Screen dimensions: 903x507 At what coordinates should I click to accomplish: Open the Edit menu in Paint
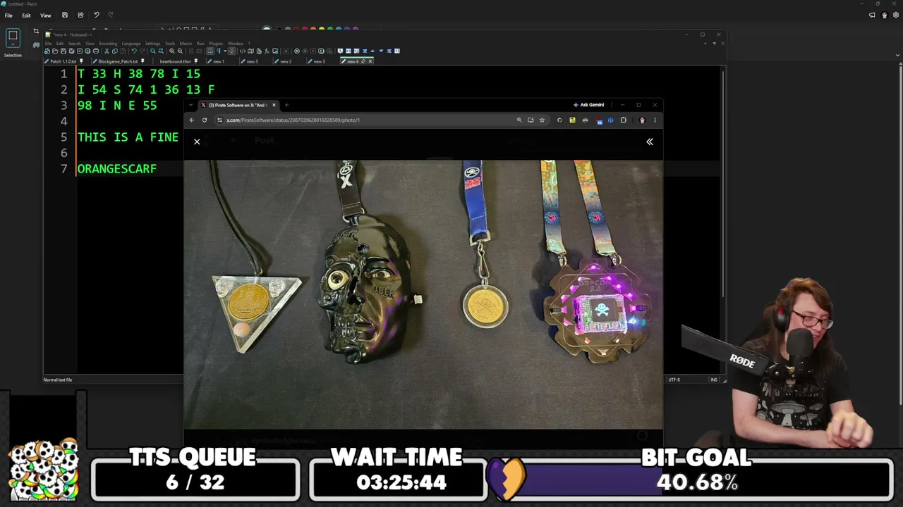tap(26, 15)
